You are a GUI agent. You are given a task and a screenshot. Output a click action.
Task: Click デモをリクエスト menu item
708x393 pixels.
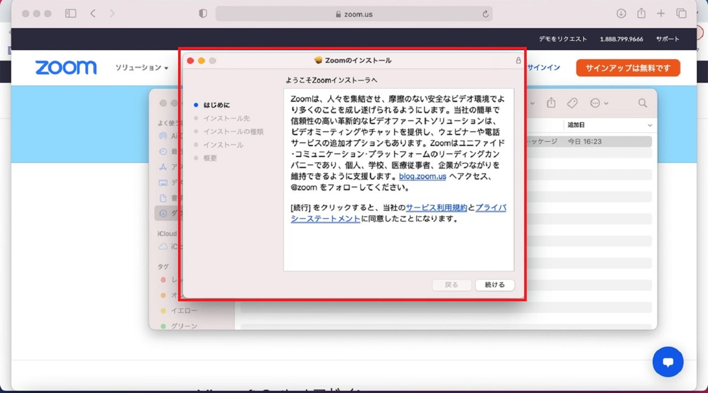click(563, 39)
